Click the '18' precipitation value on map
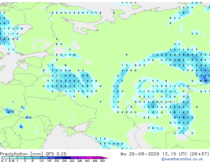Image resolution: width=210 pixels, height=162 pixels. click(205, 81)
